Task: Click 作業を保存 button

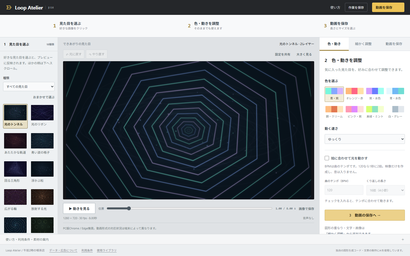Action: (356, 7)
